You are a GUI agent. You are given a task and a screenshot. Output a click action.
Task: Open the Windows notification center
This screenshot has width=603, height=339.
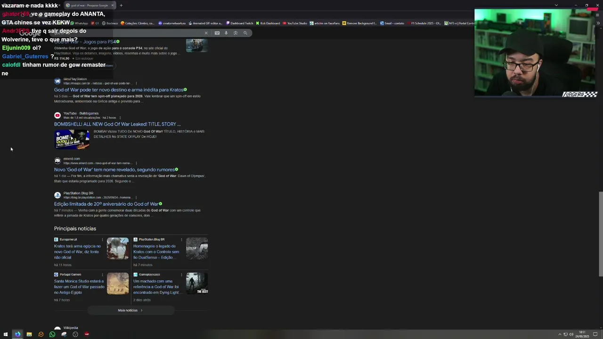click(595, 334)
